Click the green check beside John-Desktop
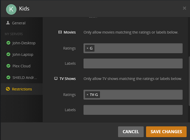 [8, 43]
